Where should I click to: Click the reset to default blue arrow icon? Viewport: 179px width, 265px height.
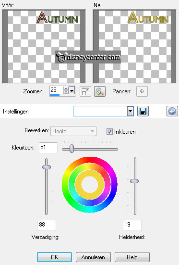(x=172, y=111)
